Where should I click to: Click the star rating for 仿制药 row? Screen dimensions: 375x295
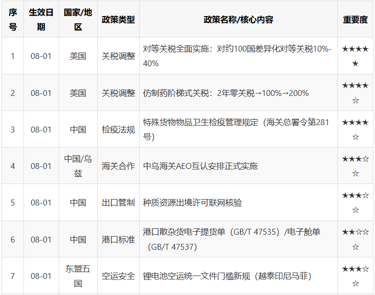click(x=355, y=93)
